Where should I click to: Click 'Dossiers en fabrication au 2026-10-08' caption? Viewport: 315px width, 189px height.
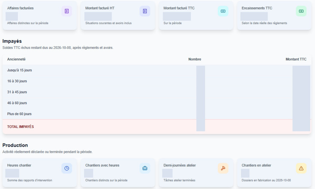click(x=266, y=180)
